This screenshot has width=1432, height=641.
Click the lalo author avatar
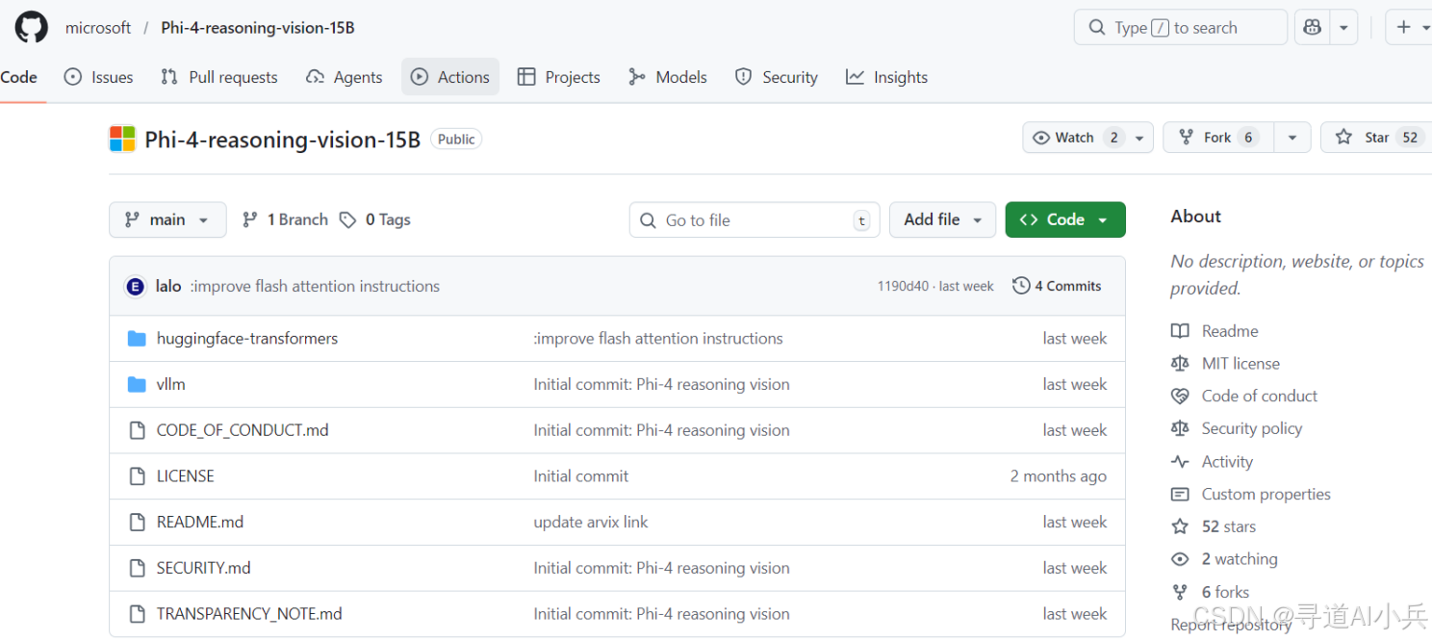136,286
